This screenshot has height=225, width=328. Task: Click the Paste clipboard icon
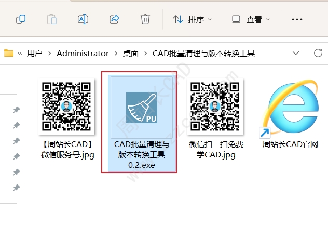tap(52, 19)
